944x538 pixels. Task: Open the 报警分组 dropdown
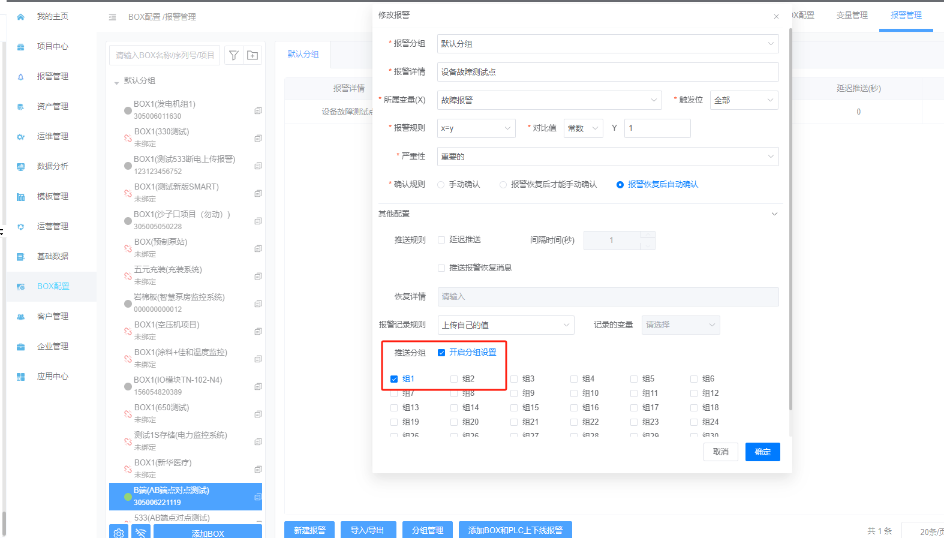click(x=608, y=44)
